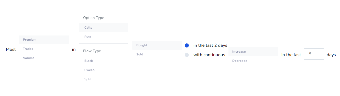
Task: Choose Sweep flow type
Action: [x=103, y=70]
